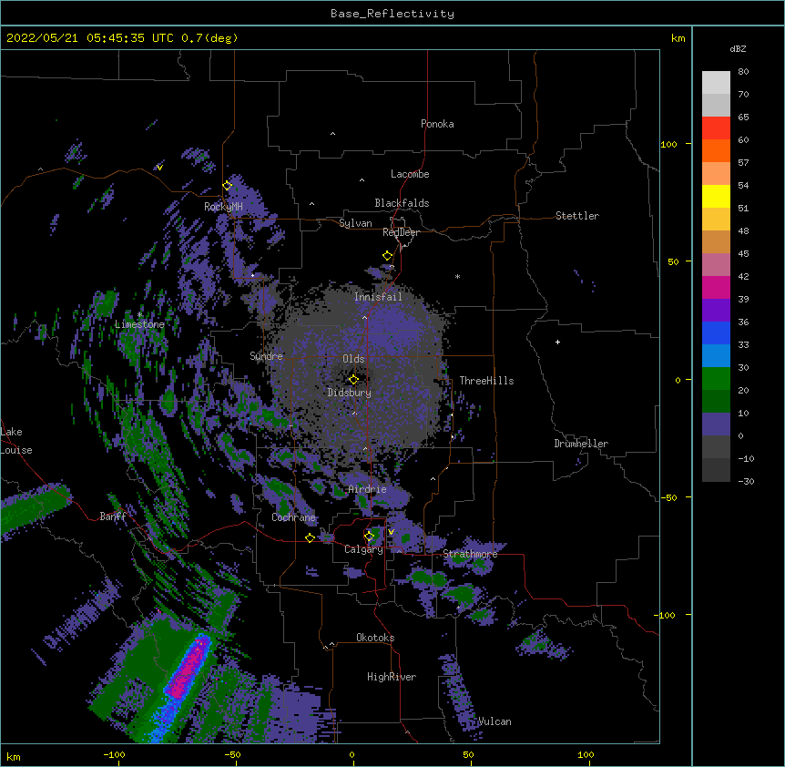Click the slate purple legend swatch near 10

coord(716,424)
